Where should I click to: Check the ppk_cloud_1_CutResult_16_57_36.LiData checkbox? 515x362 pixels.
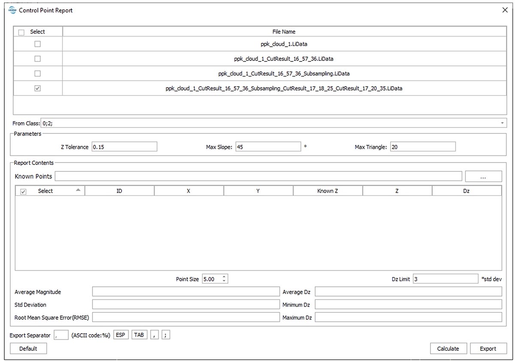37,59
